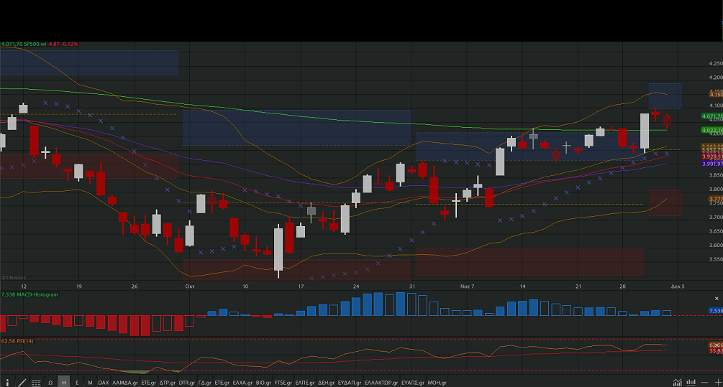Click the purple 3.901,97 price tag
The height and width of the screenshot is (387, 723).
tap(712, 164)
